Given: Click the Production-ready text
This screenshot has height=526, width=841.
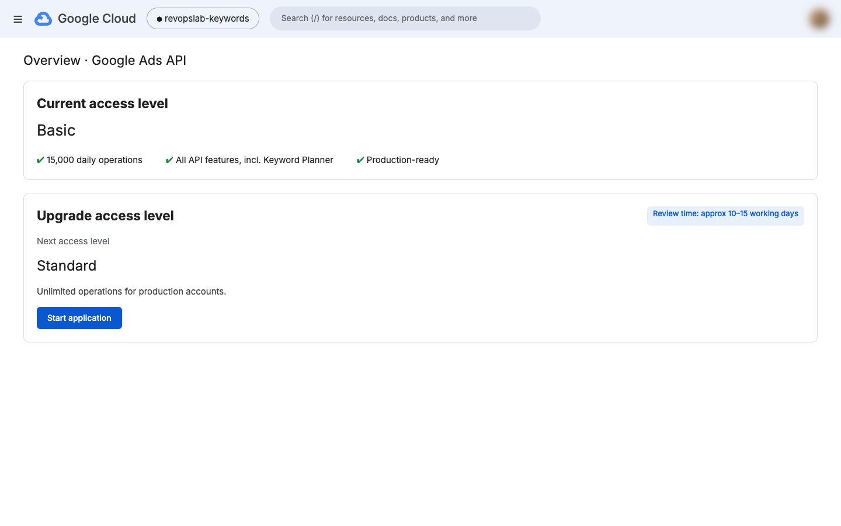Looking at the screenshot, I should (403, 160).
